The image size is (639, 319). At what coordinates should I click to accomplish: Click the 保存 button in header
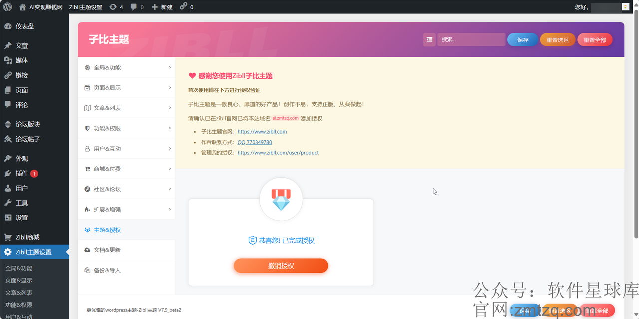click(523, 40)
